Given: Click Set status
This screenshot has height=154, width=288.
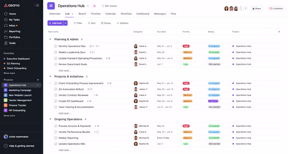Looking at the screenshot, I should coord(109,6).
